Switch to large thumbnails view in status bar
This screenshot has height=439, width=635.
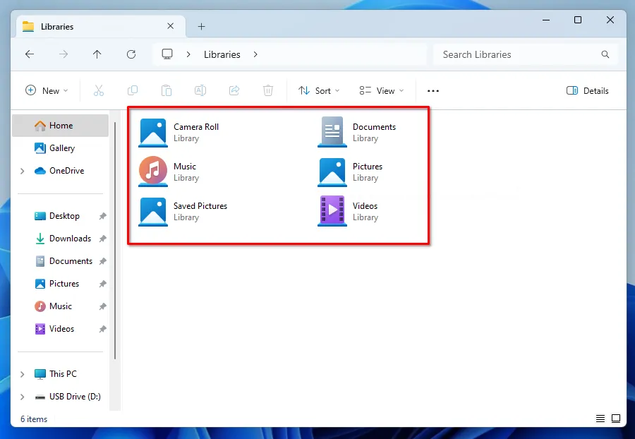click(x=616, y=419)
